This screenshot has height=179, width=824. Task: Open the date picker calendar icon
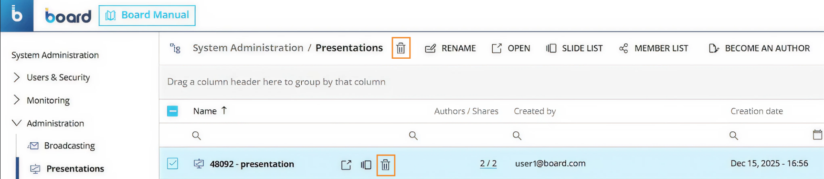click(817, 135)
